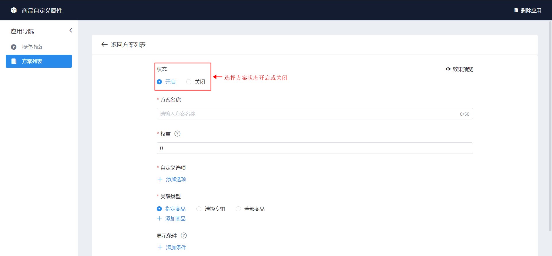Click the 操作指南 compass icon
This screenshot has height=256, width=552.
[x=14, y=47]
